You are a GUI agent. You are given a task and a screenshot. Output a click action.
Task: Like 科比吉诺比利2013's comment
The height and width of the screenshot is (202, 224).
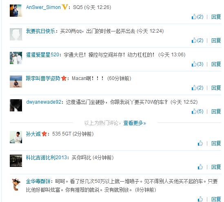click(200, 167)
